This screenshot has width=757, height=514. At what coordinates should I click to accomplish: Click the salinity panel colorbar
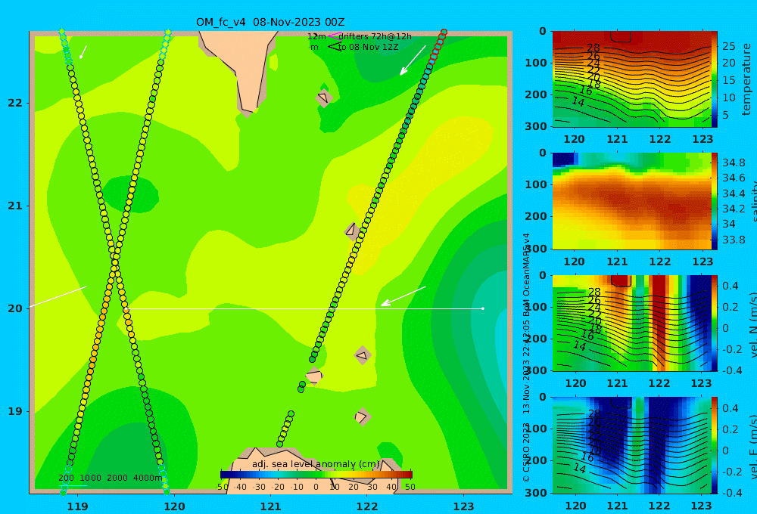click(x=715, y=201)
